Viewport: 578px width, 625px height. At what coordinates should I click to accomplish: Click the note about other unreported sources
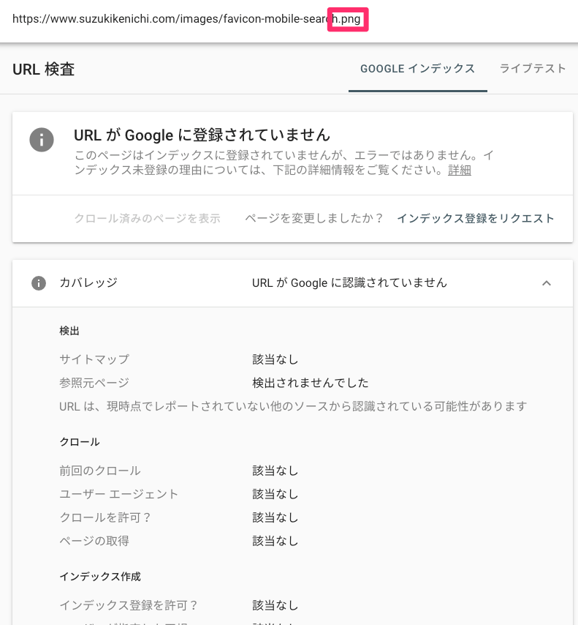coord(293,406)
